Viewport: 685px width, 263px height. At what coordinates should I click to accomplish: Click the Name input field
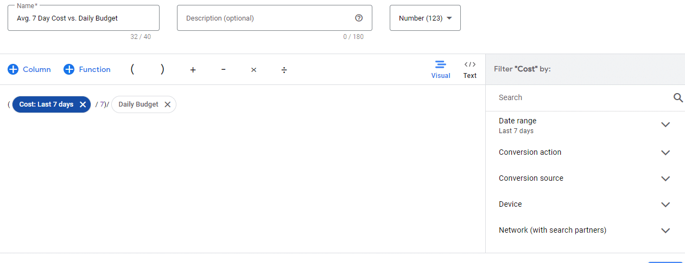click(x=84, y=18)
